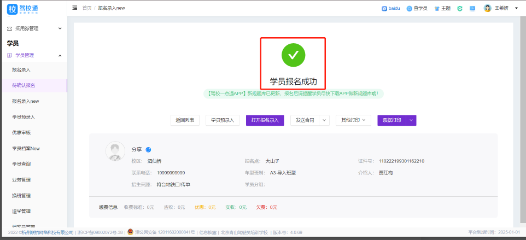Click the 返回列表 button
This screenshot has width=526, height=240.
[185, 120]
